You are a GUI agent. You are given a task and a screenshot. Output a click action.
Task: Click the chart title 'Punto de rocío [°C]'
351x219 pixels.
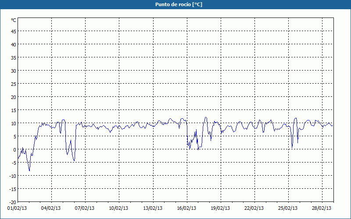[179, 4]
